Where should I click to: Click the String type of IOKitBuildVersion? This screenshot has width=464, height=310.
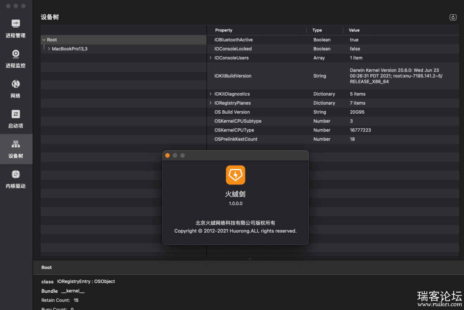[x=320, y=76]
